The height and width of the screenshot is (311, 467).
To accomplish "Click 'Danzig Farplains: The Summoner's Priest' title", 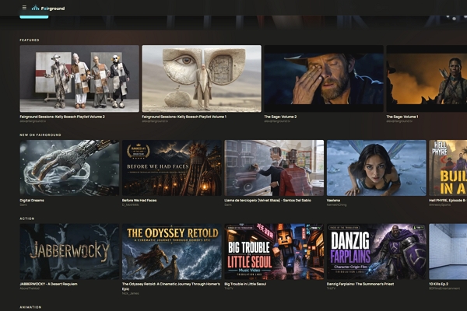I will tap(360, 284).
